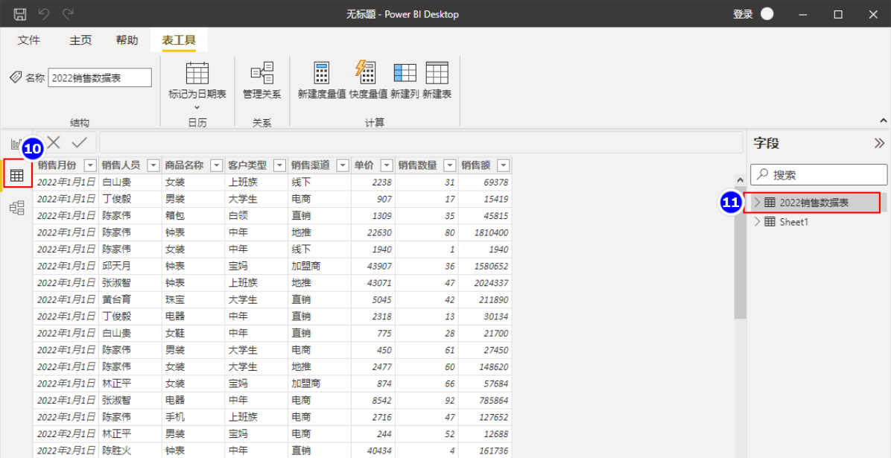Select the 销售额 column header

coord(476,165)
